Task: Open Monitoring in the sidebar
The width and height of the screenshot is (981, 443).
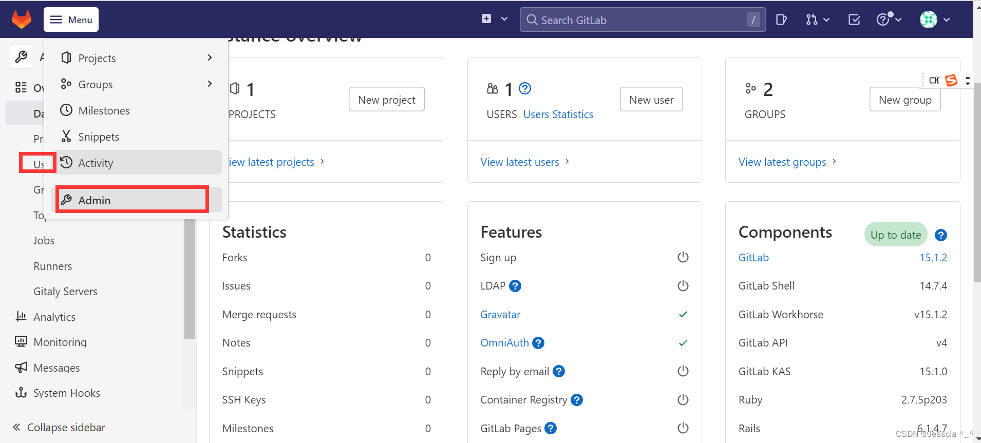Action: click(x=60, y=342)
